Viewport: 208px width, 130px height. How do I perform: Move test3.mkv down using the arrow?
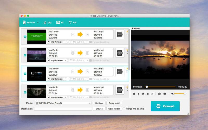point(127,72)
